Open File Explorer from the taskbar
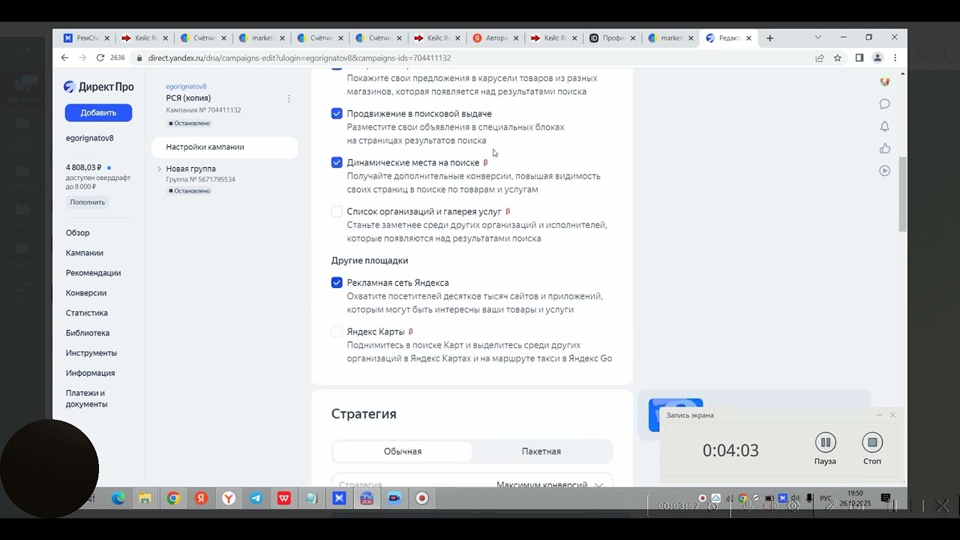This screenshot has width=960, height=540. 145,498
